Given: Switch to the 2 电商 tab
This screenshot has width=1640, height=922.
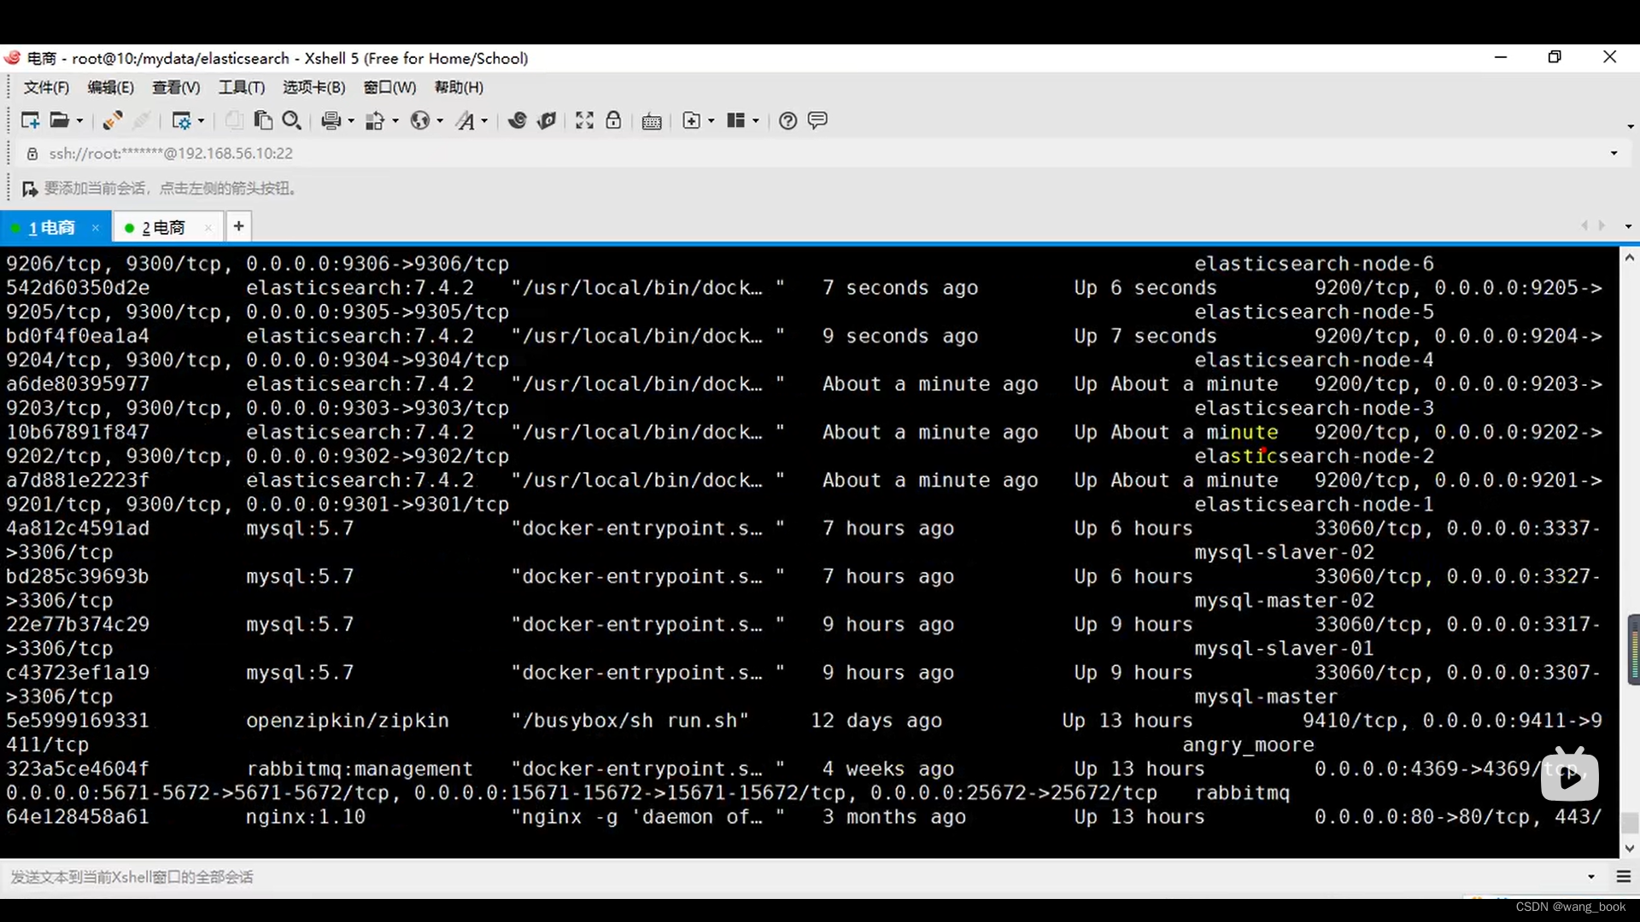Looking at the screenshot, I should 162,227.
